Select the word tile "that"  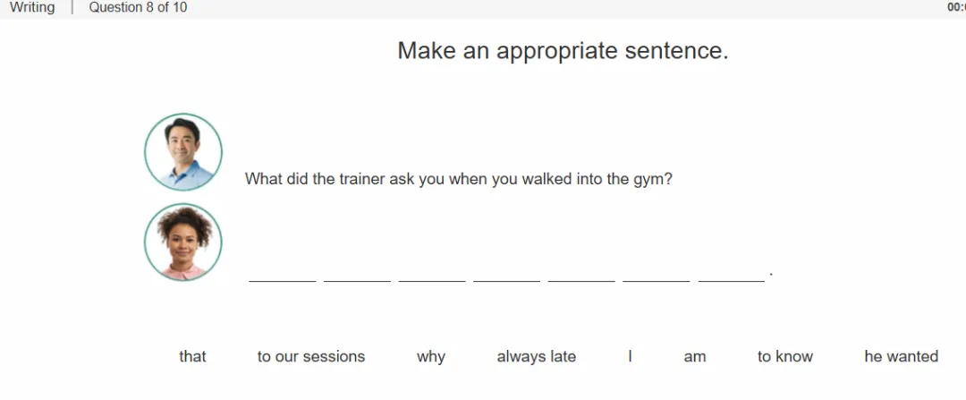point(192,356)
